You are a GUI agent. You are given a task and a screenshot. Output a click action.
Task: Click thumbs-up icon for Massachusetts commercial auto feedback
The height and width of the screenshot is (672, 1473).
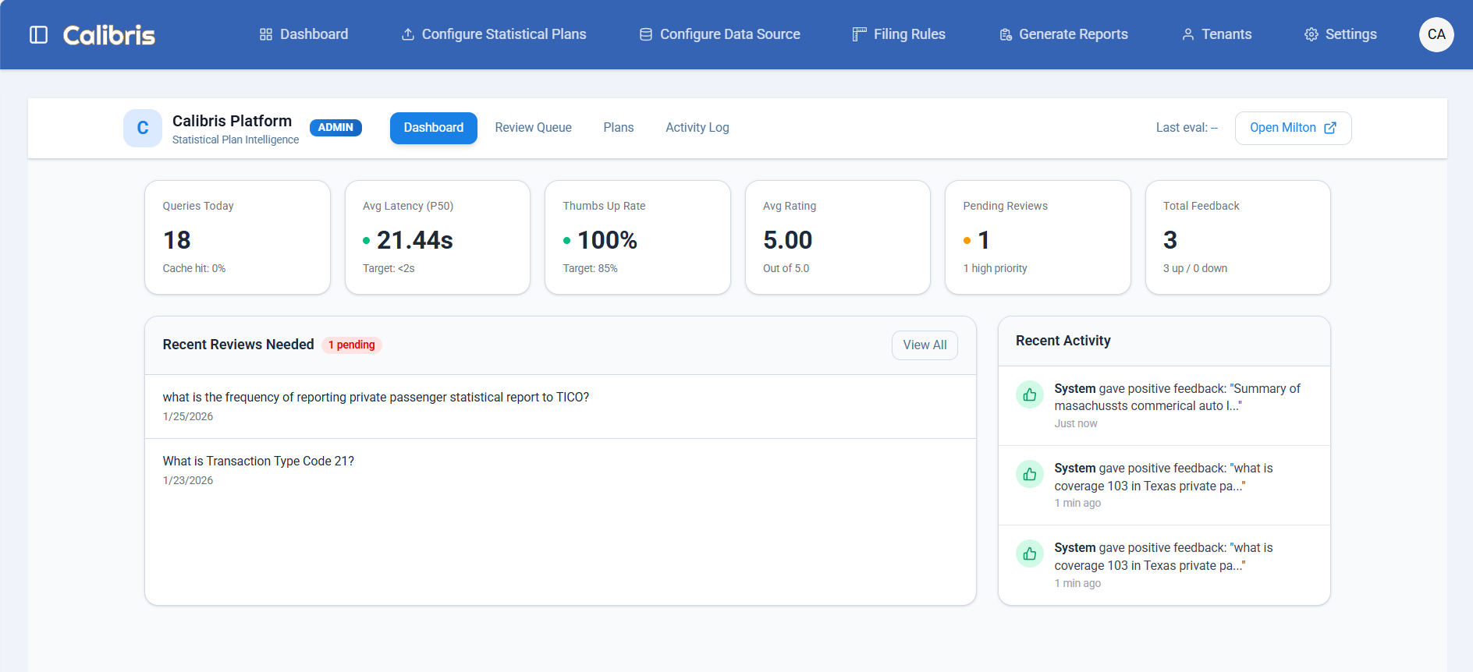coord(1030,394)
